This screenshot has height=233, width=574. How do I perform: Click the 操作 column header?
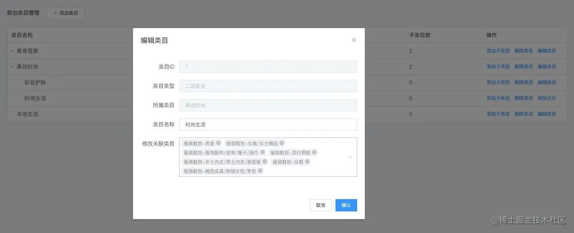[492, 35]
